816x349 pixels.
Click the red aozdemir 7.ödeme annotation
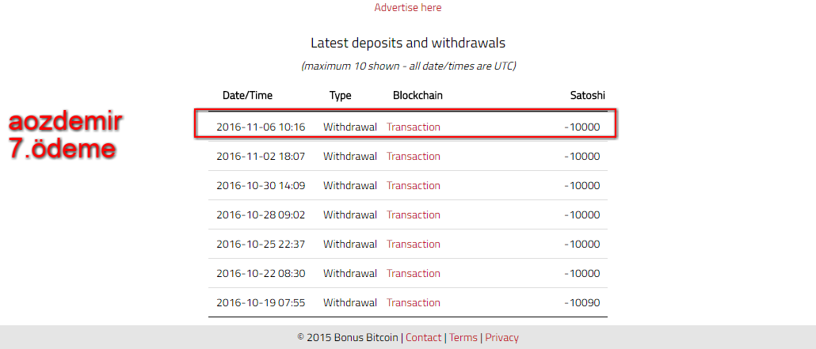66,135
